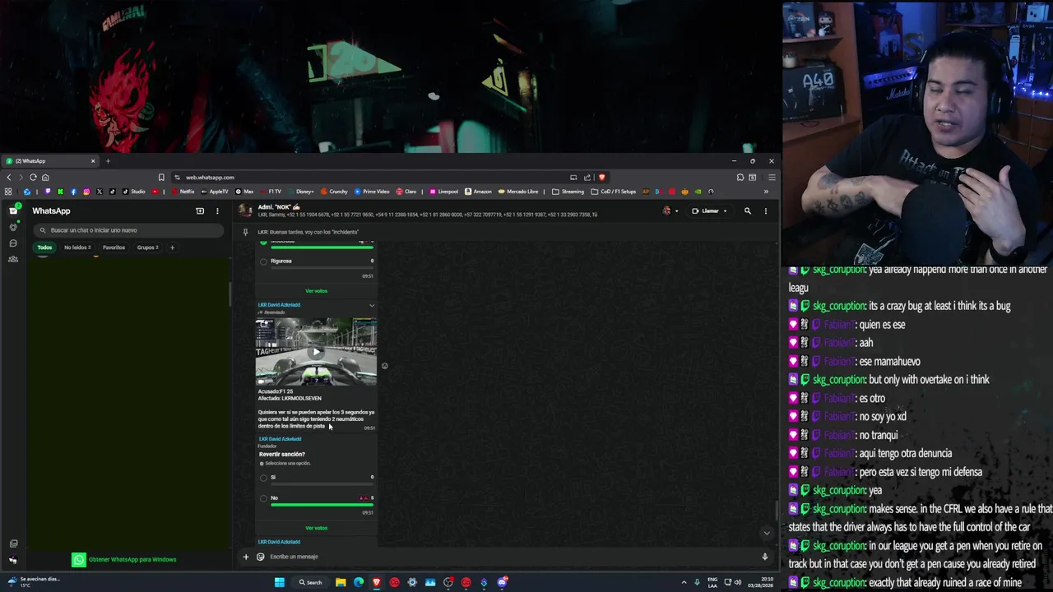Switch to the Grupos chat filter
The width and height of the screenshot is (1053, 592).
pos(147,247)
